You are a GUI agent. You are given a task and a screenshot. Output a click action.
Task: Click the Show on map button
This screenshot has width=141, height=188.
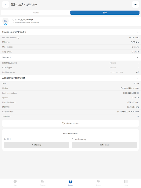(70, 123)
